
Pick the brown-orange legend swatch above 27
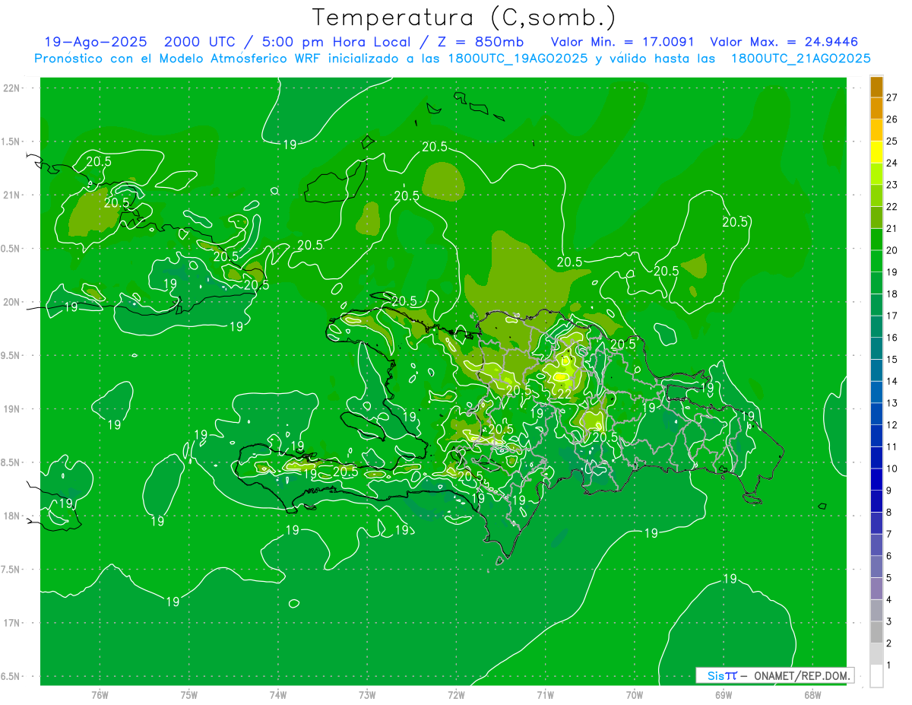[x=876, y=87]
